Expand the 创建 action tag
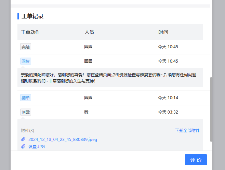The image size is (225, 170). [26, 112]
